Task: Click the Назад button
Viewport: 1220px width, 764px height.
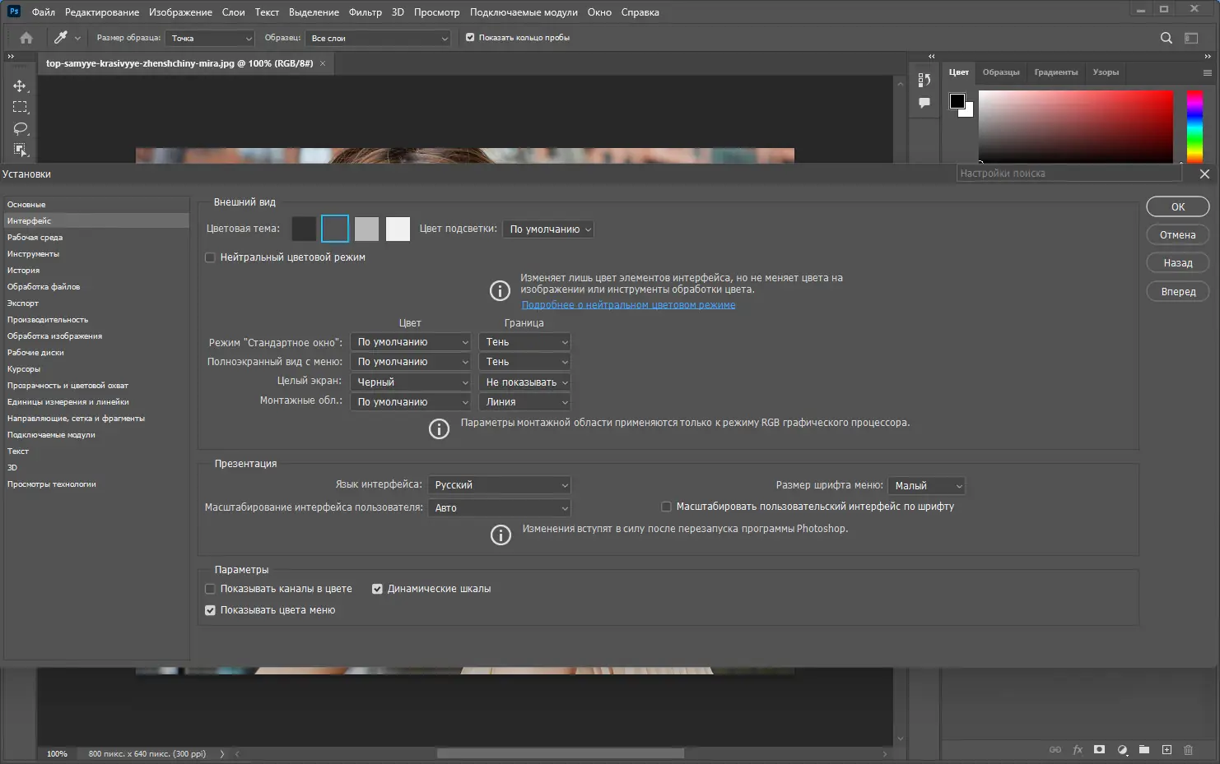Action: [x=1178, y=263]
